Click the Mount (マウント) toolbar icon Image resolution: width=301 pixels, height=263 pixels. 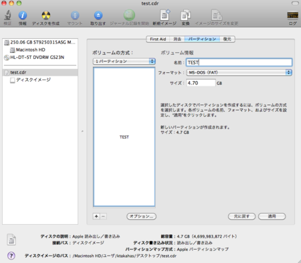pyautogui.click(x=75, y=15)
